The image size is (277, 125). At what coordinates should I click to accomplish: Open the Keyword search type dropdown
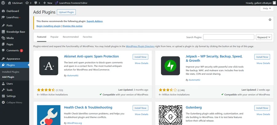264,37
